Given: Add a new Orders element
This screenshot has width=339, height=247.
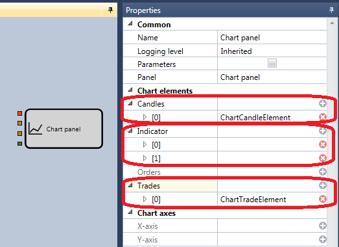Looking at the screenshot, I should 323,172.
